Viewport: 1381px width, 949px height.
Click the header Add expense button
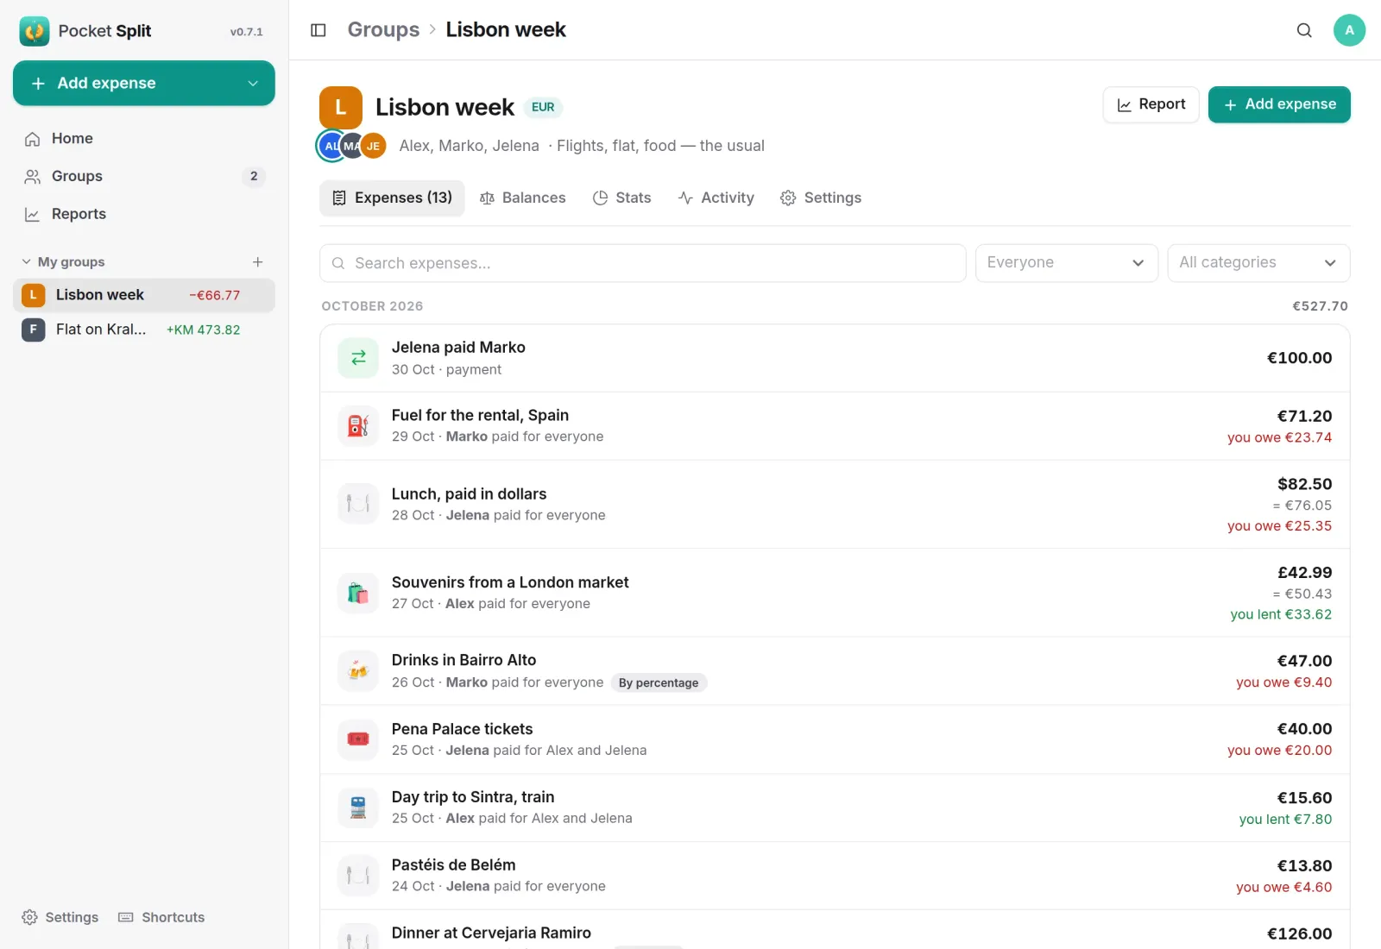(1279, 104)
